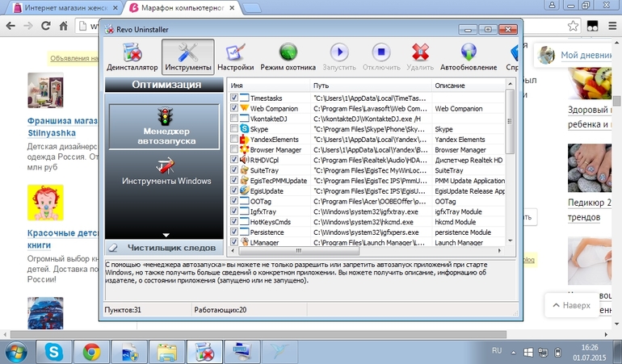
Task: Click the Skype icon in the autorun list
Action: (244, 128)
